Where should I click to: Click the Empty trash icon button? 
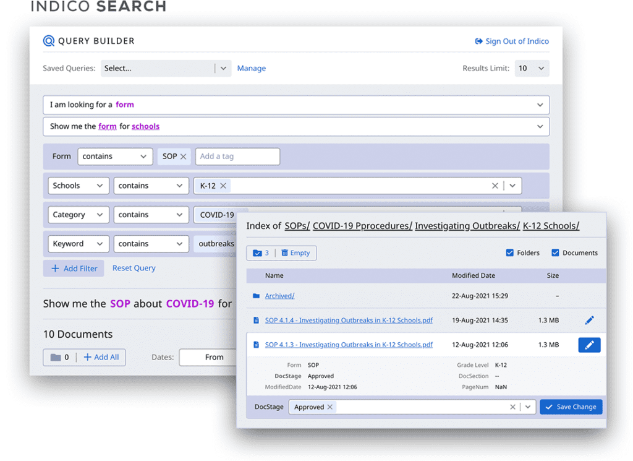(x=295, y=253)
